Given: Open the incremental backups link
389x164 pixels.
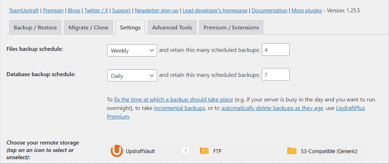Looking at the screenshot, I should tap(179, 108).
